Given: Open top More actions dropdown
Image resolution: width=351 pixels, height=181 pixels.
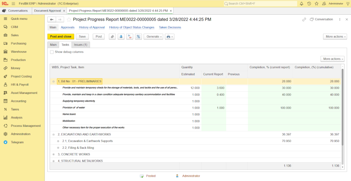Looking at the screenshot, I should click(x=335, y=37).
